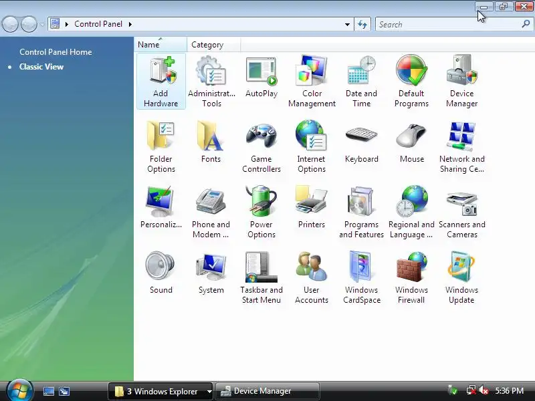Open User Accounts icon
The image size is (535, 401).
pos(311,278)
